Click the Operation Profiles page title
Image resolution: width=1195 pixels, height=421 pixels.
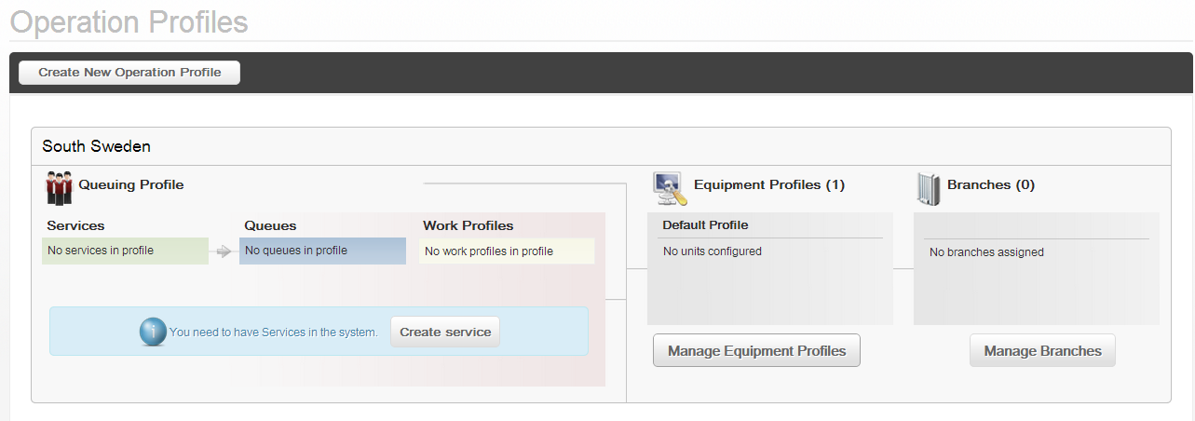click(x=129, y=20)
